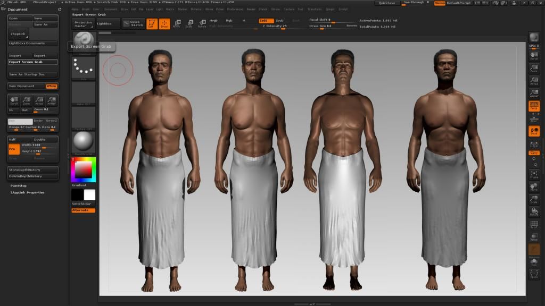The image size is (545, 306).
Task: Click Zoom icon on the right shelf
Action: [534, 68]
